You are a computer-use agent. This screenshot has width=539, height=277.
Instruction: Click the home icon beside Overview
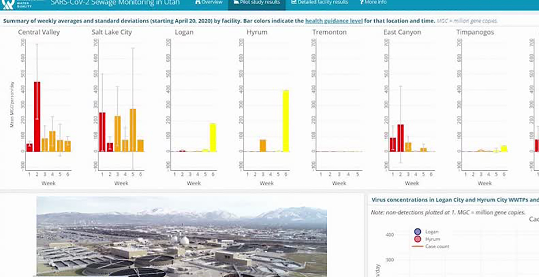[x=197, y=3]
